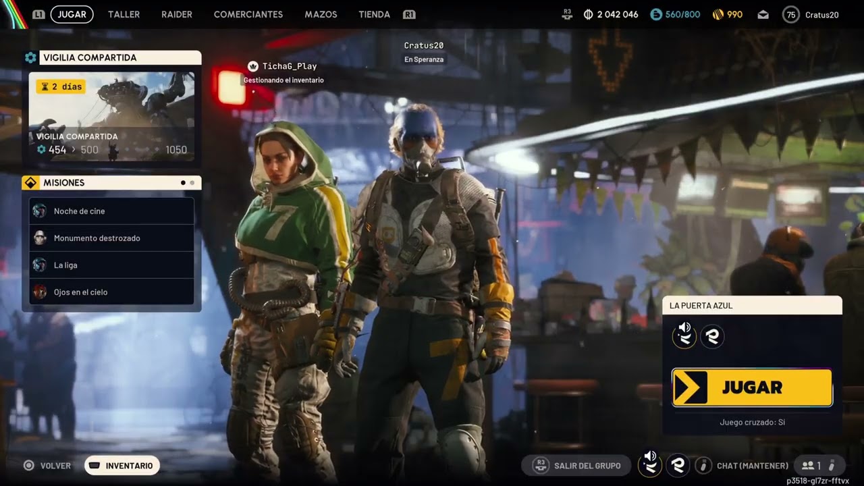
Task: Click the 454 progress value on Vigilia card
Action: (x=57, y=150)
